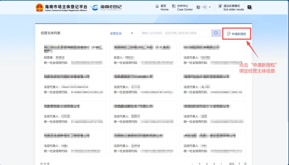The height and width of the screenshot is (165, 289).
Task: Go to previous page using left chevron
Action: click(192, 163)
